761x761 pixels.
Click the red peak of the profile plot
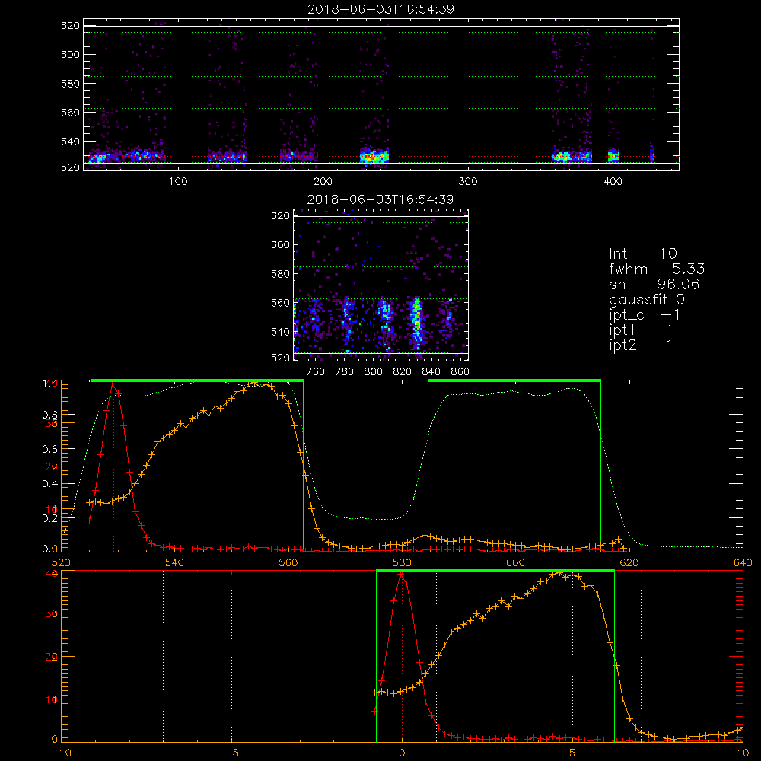[x=113, y=384]
